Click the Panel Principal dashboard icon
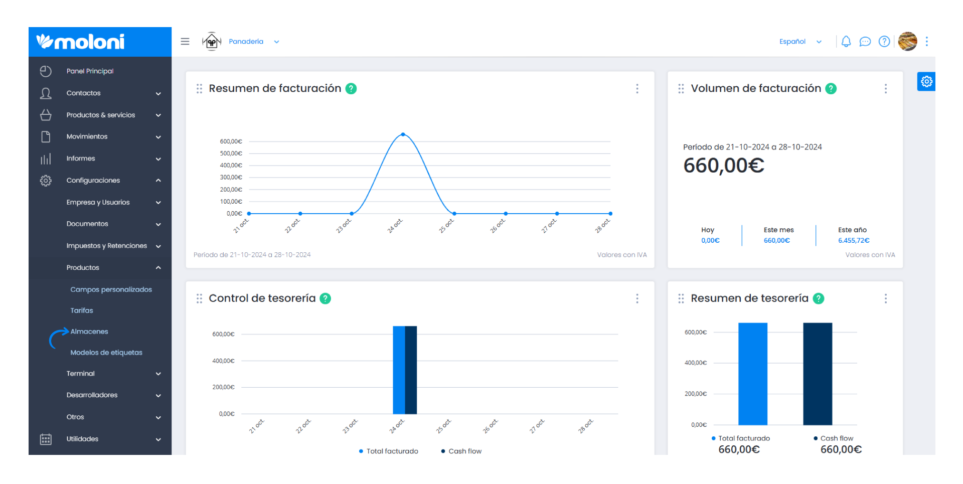This screenshot has height=484, width=963. tap(46, 71)
